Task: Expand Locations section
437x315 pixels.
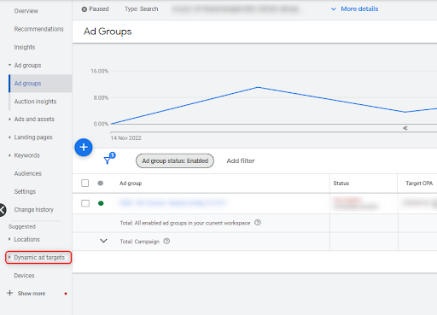Action: click(x=9, y=239)
